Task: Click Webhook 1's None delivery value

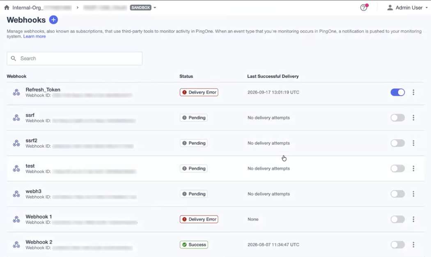Action: [x=253, y=219]
